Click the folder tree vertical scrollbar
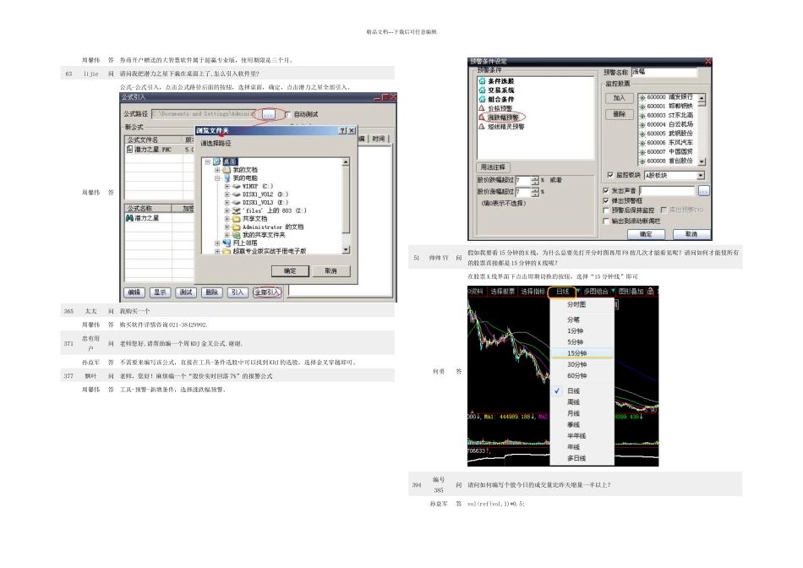This screenshot has width=803, height=568. click(x=346, y=203)
